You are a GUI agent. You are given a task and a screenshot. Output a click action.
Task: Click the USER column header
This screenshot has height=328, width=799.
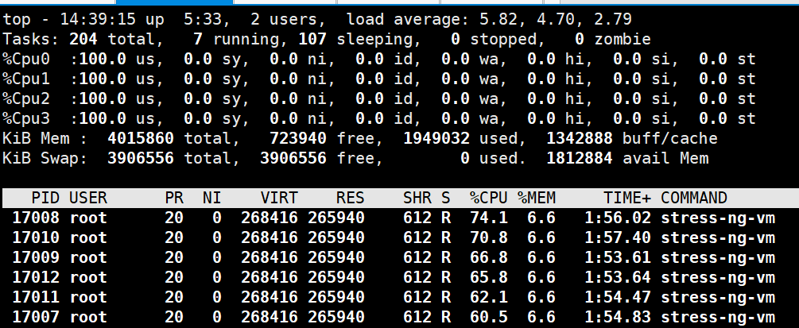(x=88, y=198)
